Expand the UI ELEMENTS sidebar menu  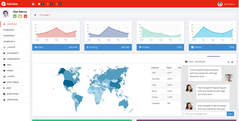click(x=15, y=53)
